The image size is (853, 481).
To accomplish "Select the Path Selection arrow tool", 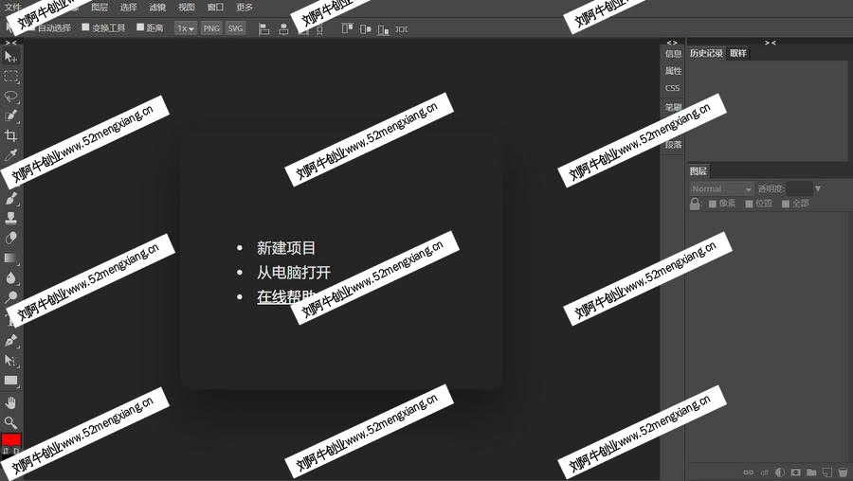I will (10, 361).
